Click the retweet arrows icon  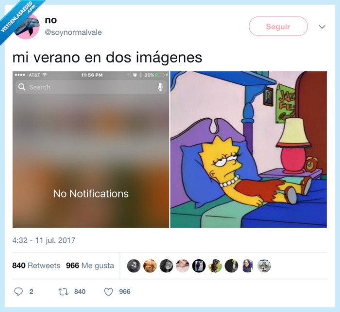coord(63,292)
